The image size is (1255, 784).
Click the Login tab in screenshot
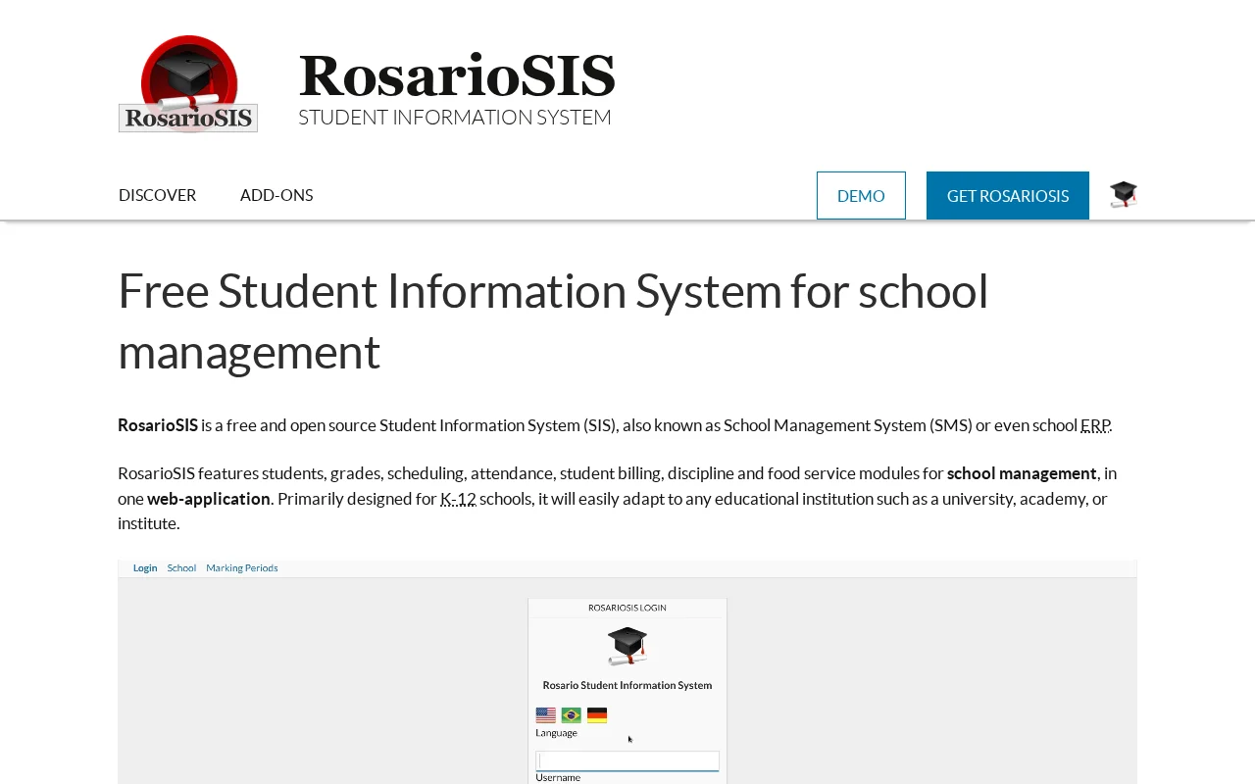[145, 567]
